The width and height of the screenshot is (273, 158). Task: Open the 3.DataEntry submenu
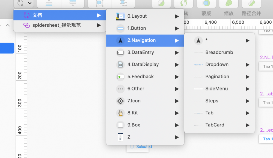145,53
